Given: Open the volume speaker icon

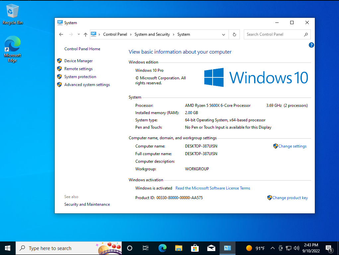Looking at the screenshot, I should point(297,248).
